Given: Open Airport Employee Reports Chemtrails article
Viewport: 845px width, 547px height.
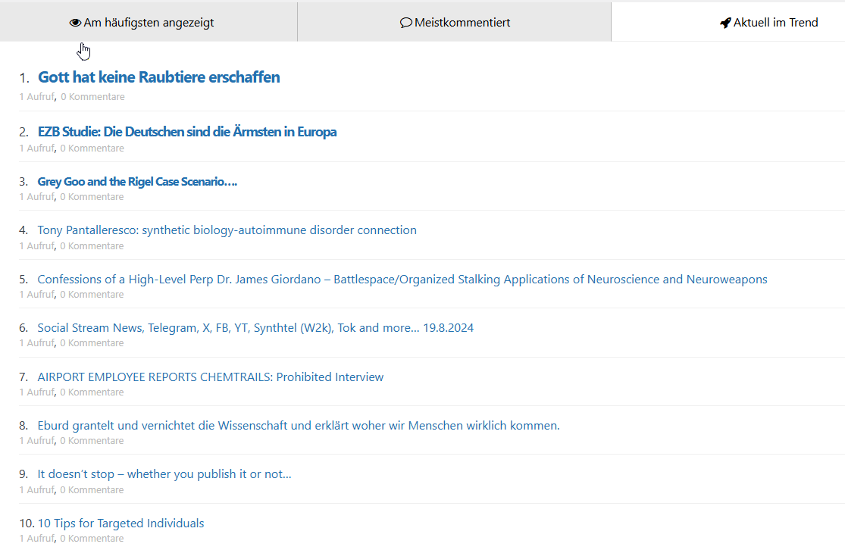Looking at the screenshot, I should click(x=210, y=377).
